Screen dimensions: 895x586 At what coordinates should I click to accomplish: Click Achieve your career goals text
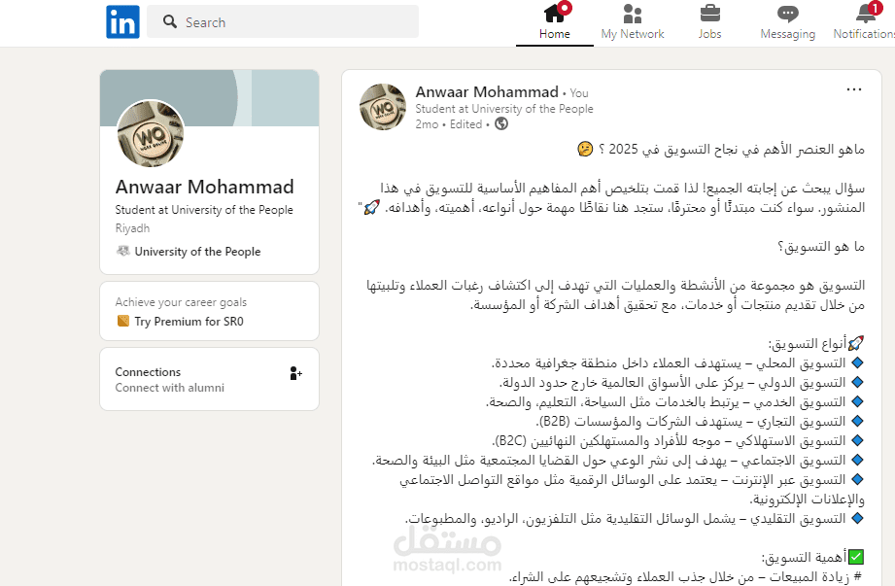point(181,302)
